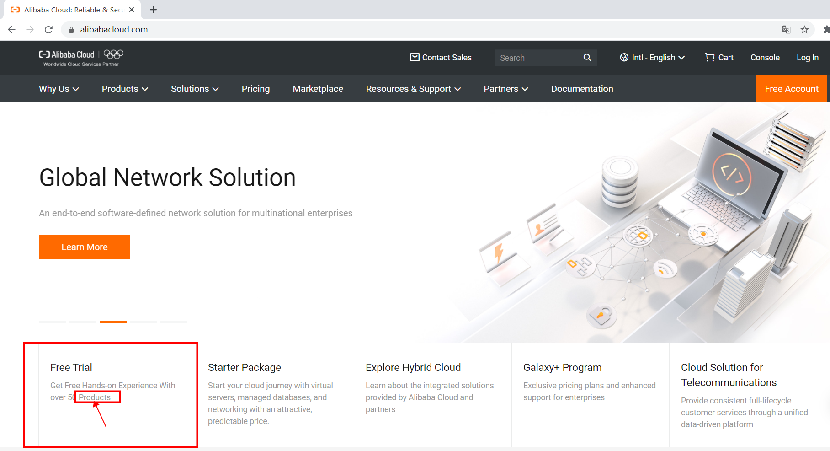Screen dimensions: 830x451
Task: Click the Cart link text
Action: [x=725, y=57]
